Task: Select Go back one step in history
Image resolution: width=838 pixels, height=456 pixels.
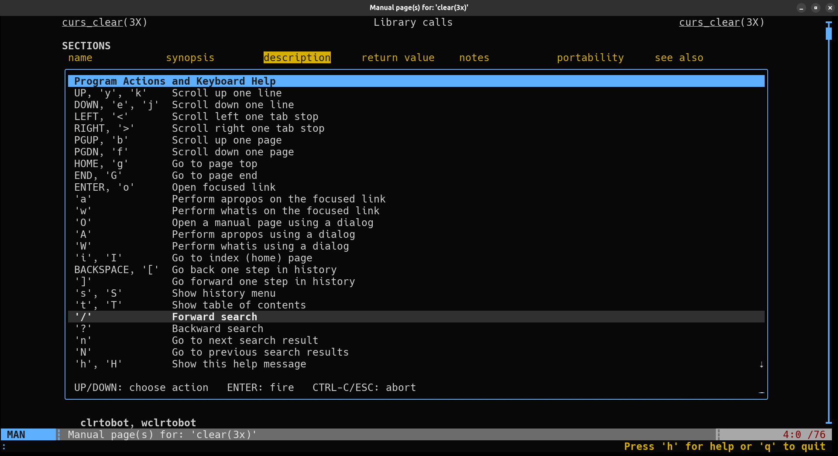Action: (254, 270)
